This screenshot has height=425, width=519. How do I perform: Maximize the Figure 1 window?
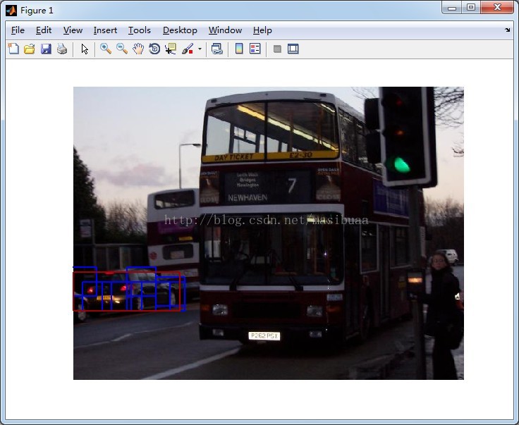471,8
